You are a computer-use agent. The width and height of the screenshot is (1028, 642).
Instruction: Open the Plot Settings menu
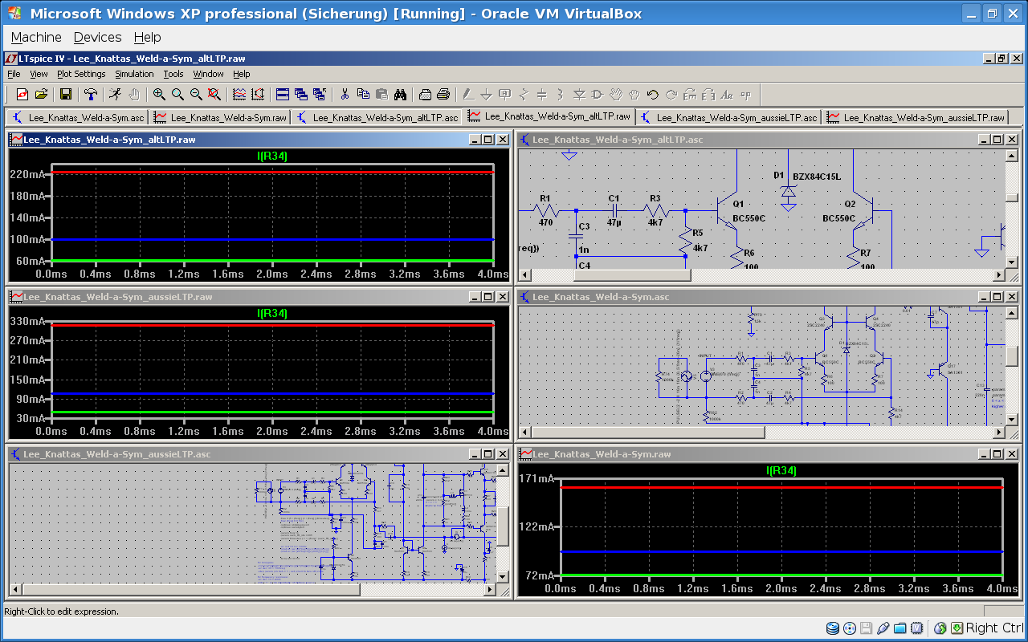coord(81,74)
